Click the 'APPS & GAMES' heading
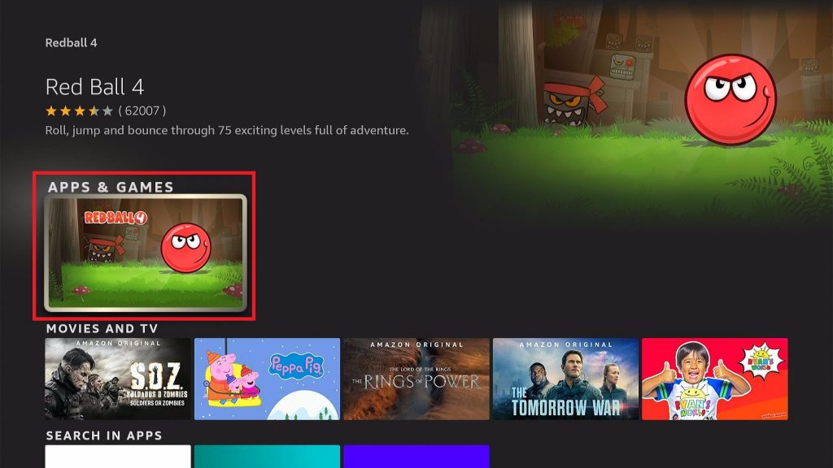 point(111,187)
